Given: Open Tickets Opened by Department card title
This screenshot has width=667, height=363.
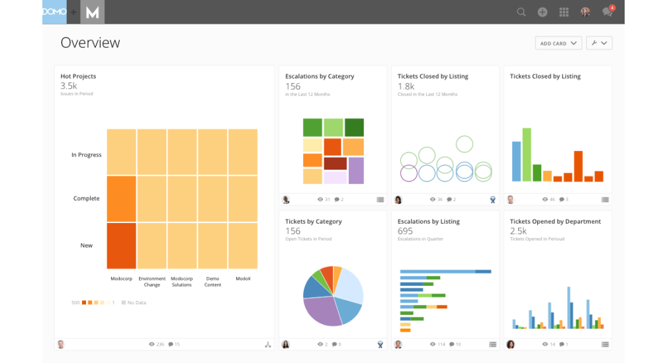Looking at the screenshot, I should coord(555,222).
